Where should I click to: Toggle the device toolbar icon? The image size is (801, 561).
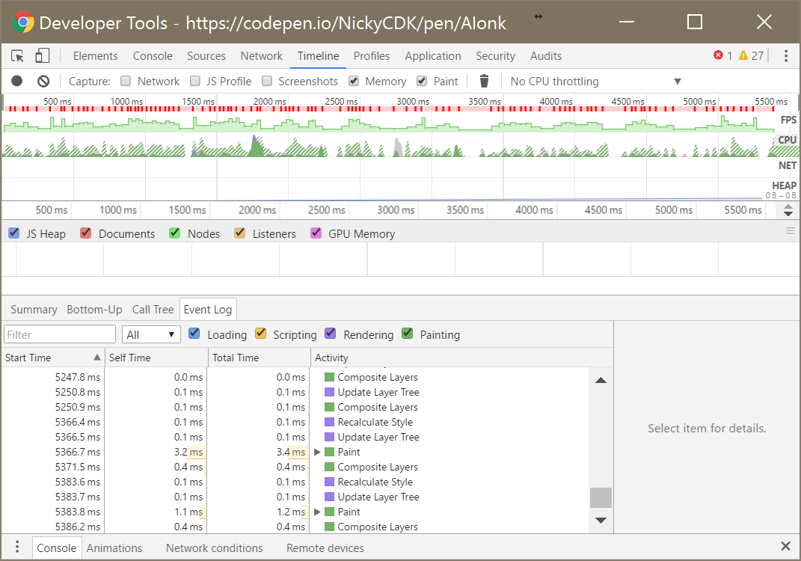[x=43, y=55]
